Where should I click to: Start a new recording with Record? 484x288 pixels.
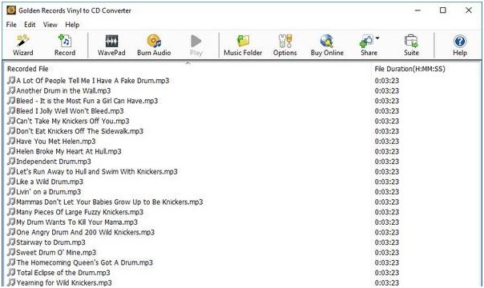pyautogui.click(x=65, y=46)
